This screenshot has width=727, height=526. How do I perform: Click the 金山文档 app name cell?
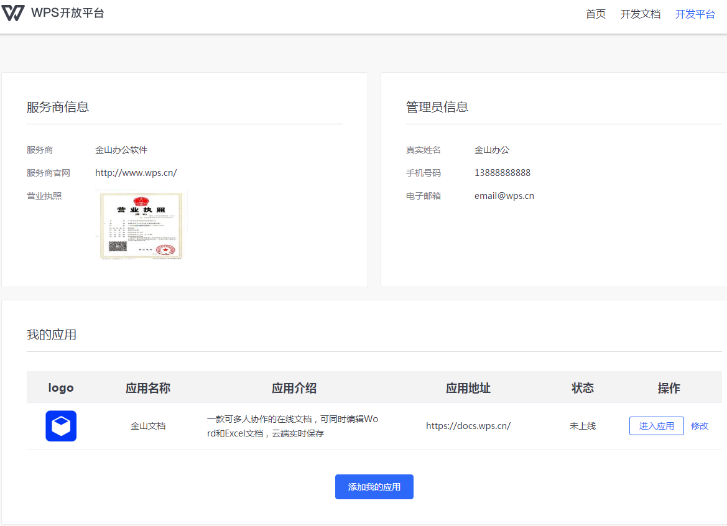point(147,426)
